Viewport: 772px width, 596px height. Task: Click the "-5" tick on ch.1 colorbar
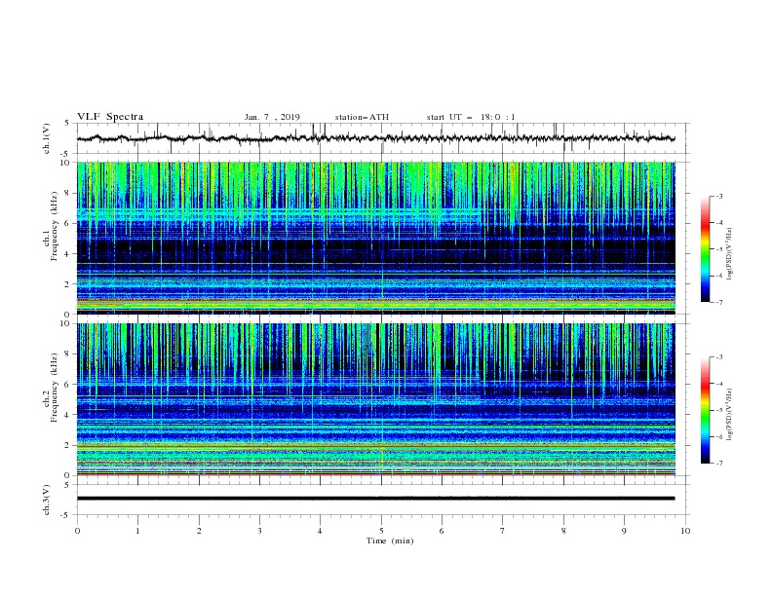pyautogui.click(x=719, y=249)
